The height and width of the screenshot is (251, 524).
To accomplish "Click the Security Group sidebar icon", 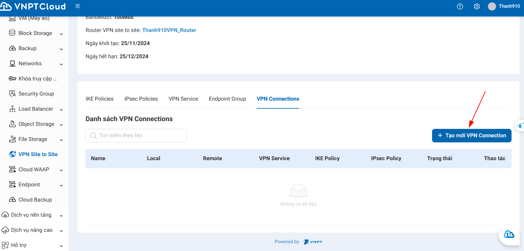I will tap(12, 94).
